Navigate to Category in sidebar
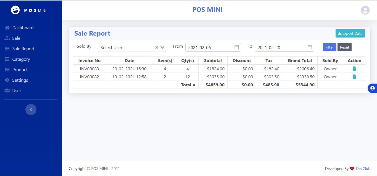The image size is (377, 176). tap(21, 59)
